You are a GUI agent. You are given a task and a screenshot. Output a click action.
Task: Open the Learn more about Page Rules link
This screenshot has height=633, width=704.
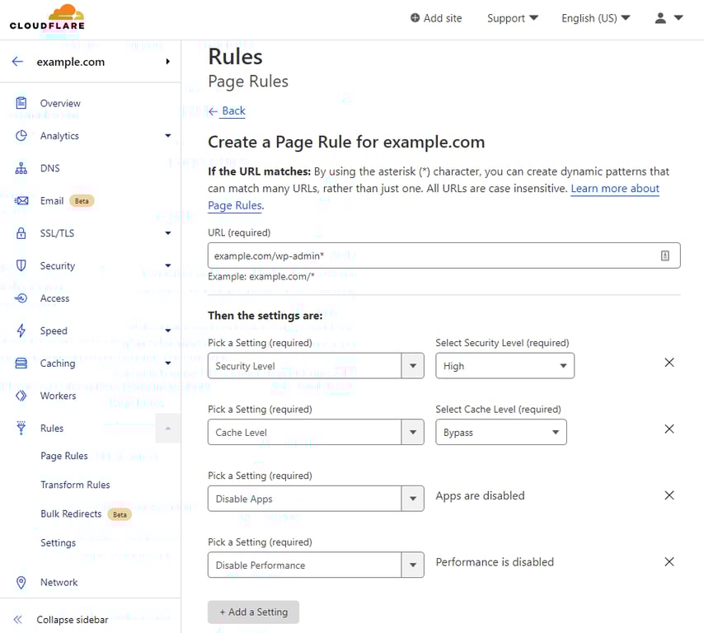pos(615,188)
